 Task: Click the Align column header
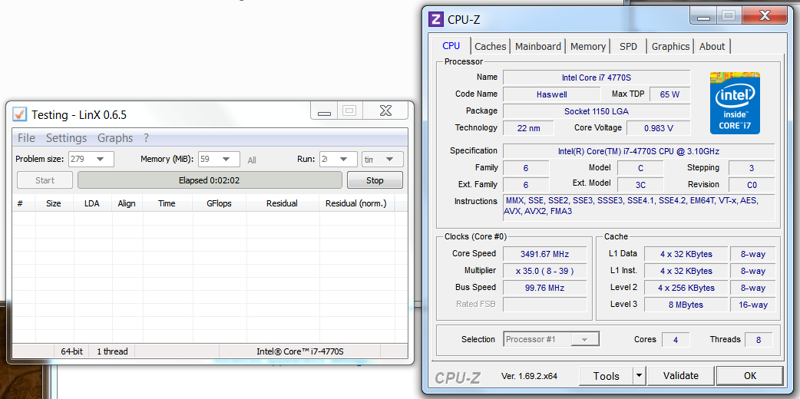click(127, 203)
